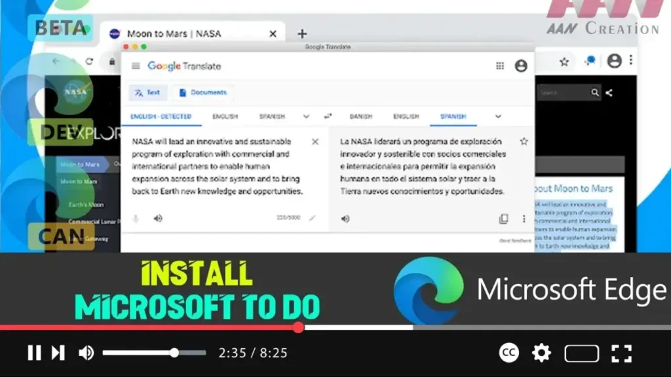
Task: Enter fullscreen mode
Action: (x=621, y=353)
